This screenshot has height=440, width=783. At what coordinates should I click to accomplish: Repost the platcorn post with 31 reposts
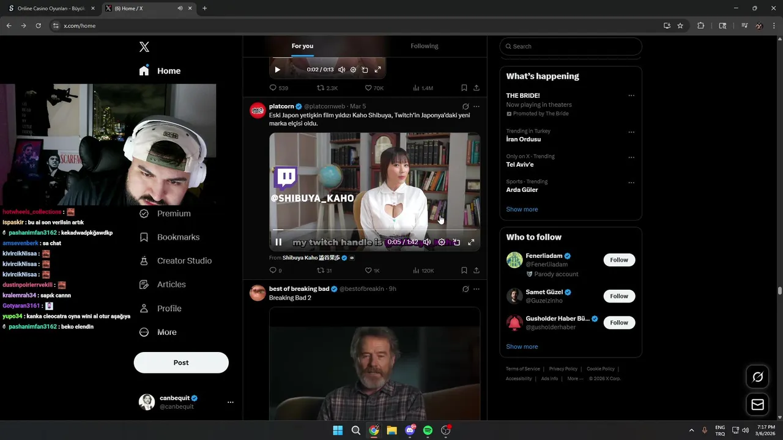coord(320,270)
